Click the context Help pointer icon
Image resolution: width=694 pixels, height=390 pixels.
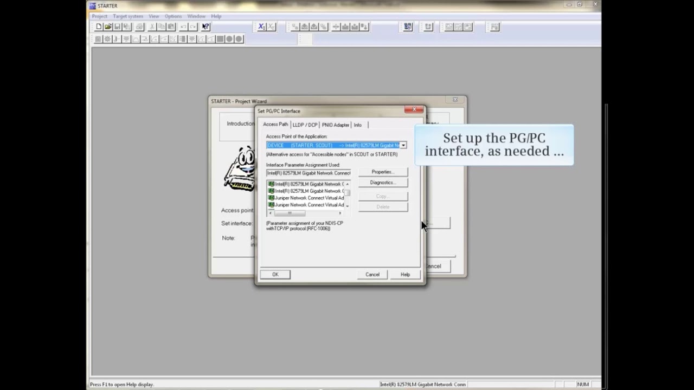tap(205, 27)
